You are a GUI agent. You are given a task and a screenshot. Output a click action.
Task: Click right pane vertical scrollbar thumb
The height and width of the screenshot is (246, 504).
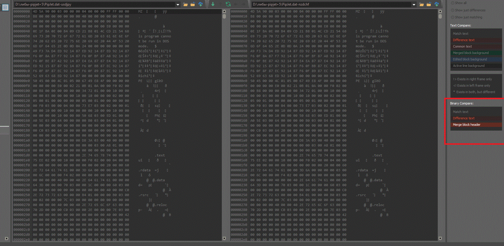pyautogui.click(x=440, y=16)
